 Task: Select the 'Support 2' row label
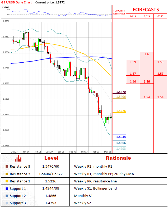click(x=18, y=196)
